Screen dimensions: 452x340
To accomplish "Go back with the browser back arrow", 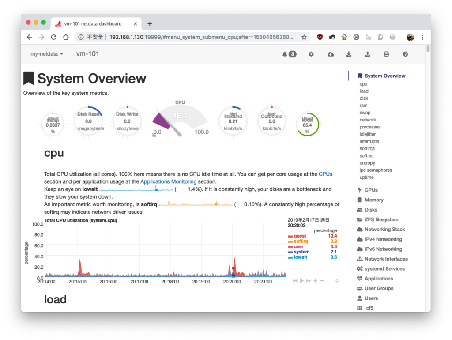I will click(30, 37).
